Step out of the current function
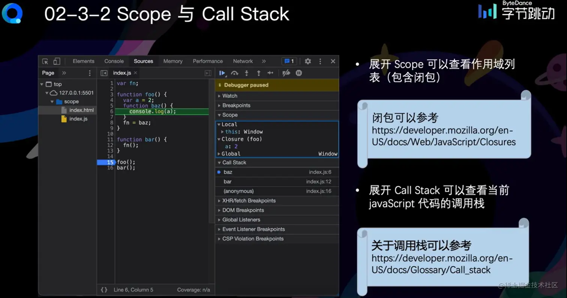The image size is (567, 298). point(258,73)
